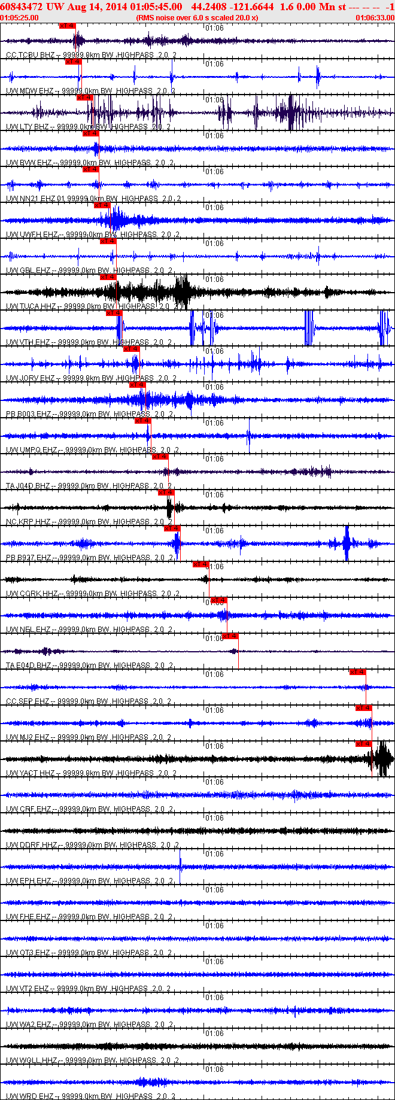Select the red pick flag on CC.SEP trace
The height and width of the screenshot is (1100, 395).
[x=358, y=672]
